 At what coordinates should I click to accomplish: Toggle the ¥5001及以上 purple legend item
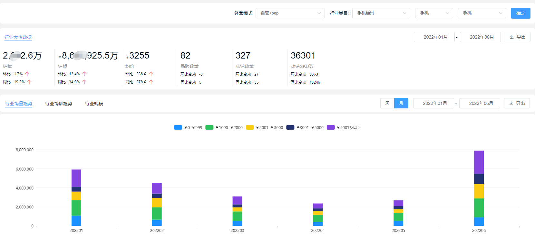click(344, 128)
